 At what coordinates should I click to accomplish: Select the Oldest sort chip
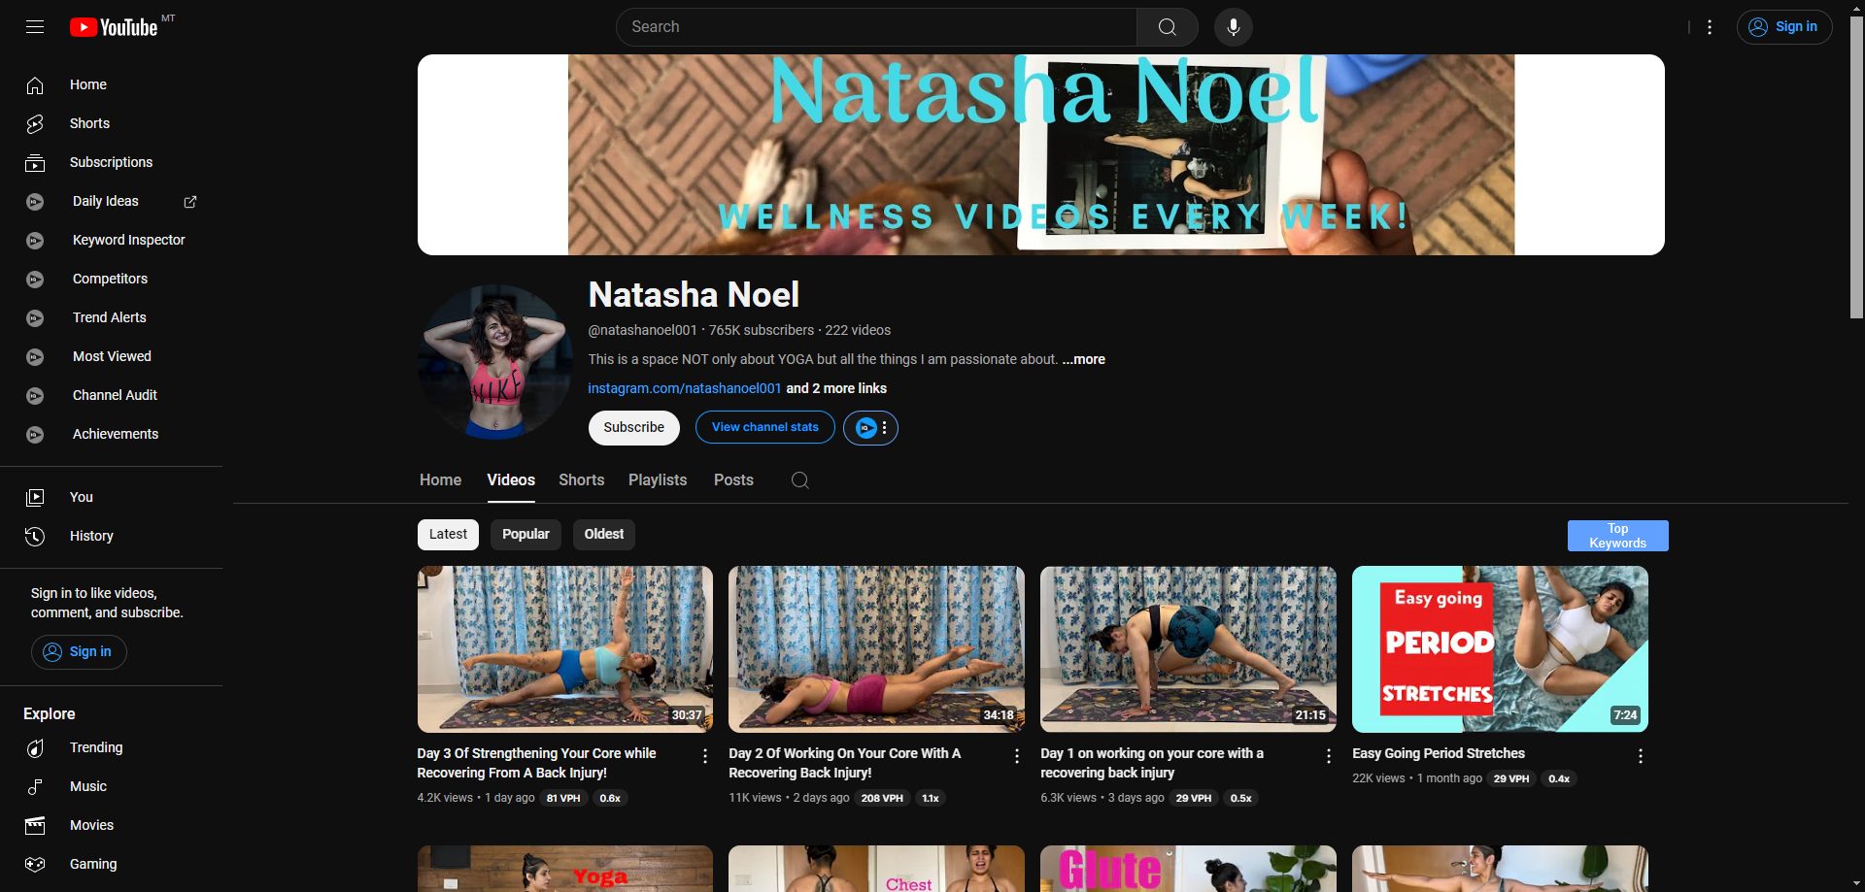click(604, 535)
